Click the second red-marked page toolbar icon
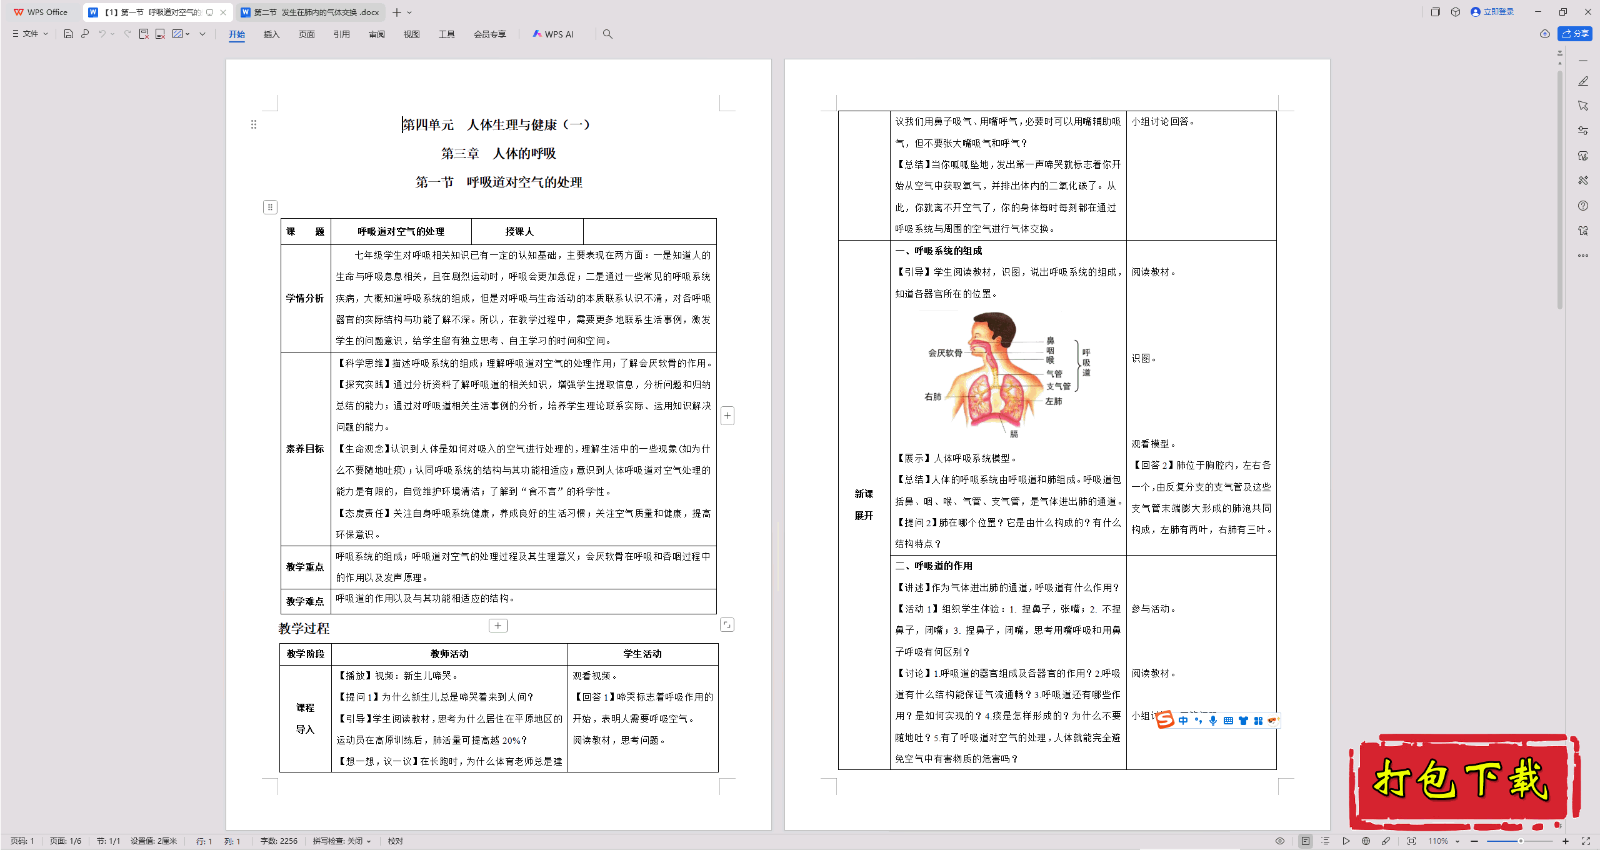The image size is (1600, 850). tap(160, 34)
